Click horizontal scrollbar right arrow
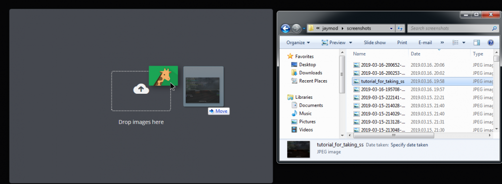 point(490,135)
